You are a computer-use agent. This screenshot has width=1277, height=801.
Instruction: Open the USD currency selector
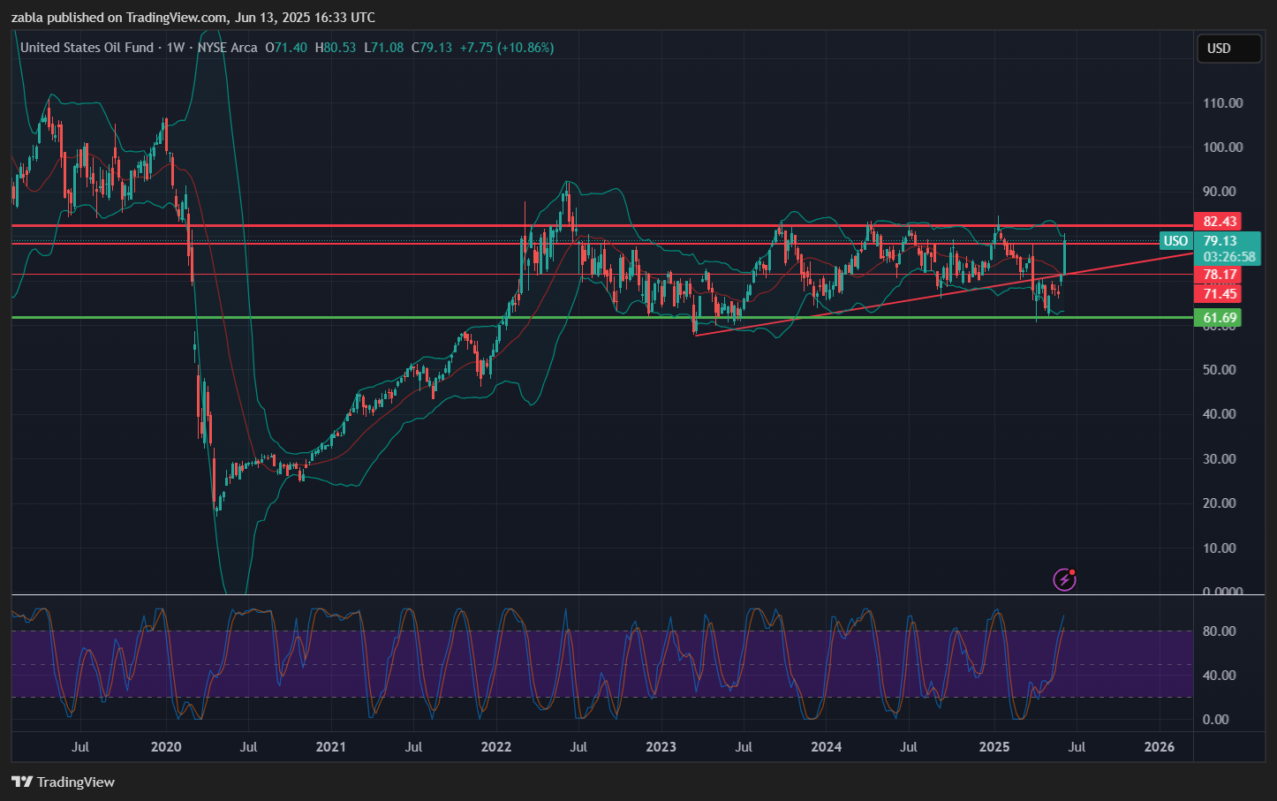[1228, 49]
